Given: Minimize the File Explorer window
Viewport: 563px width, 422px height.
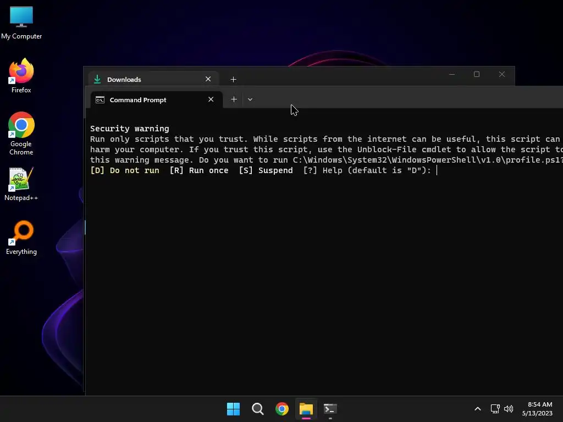Looking at the screenshot, I should point(452,74).
